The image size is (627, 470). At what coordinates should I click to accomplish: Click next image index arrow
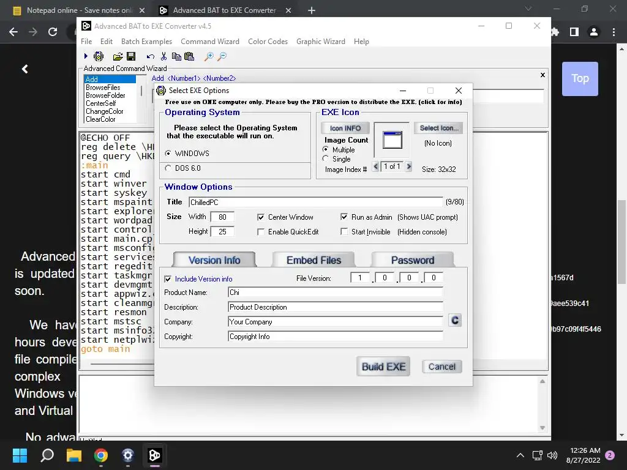408,166
